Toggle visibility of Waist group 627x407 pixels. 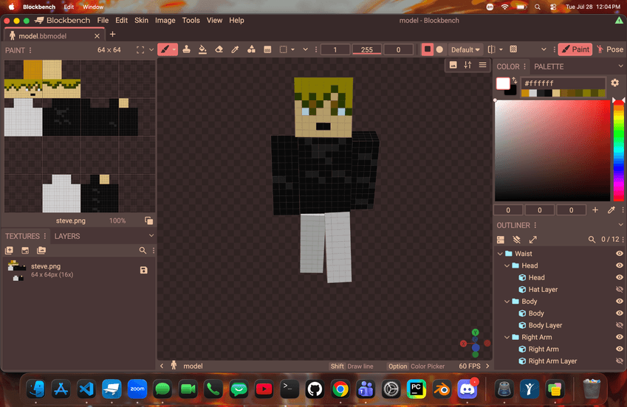pyautogui.click(x=620, y=254)
